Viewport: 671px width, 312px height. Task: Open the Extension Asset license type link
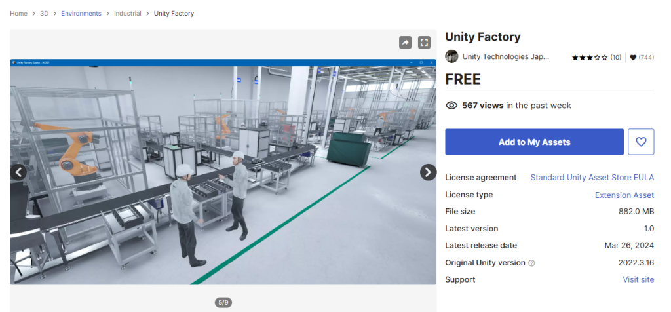pyautogui.click(x=624, y=195)
